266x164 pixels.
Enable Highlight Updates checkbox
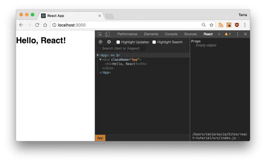click(118, 42)
